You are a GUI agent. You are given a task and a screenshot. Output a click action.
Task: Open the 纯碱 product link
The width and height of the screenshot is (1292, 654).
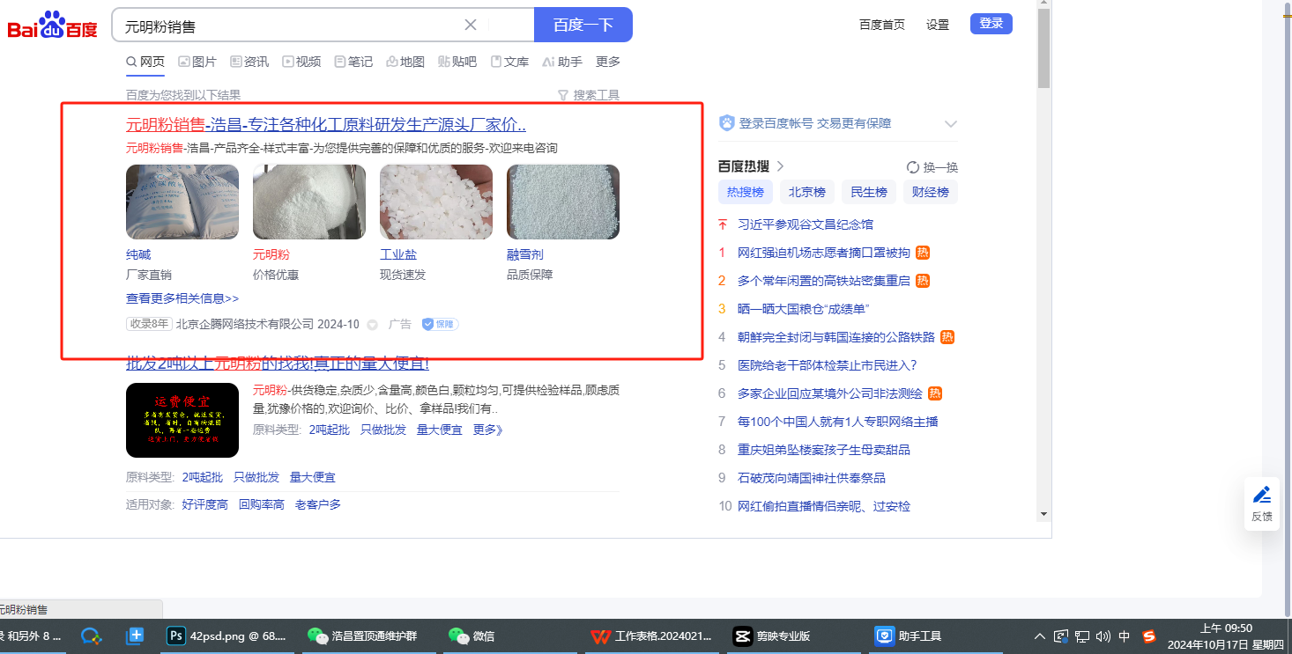138,254
